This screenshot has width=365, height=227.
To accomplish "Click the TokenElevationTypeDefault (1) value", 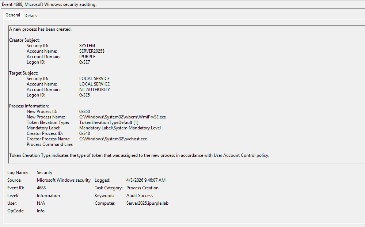I will [x=109, y=122].
